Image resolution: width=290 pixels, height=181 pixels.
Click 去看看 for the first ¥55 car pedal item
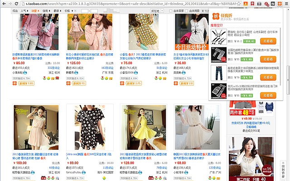coord(268,59)
